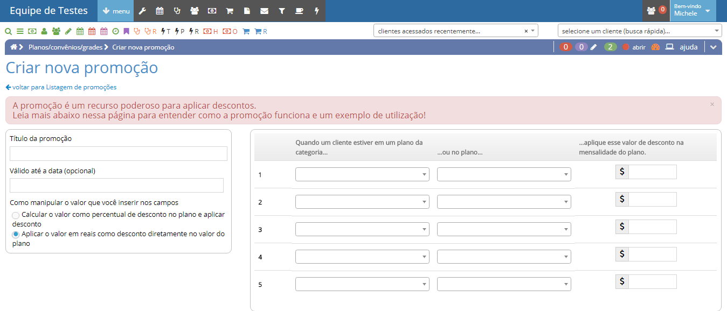Click the Planos/convênios/grades breadcrumb link
727x311 pixels.
(65, 47)
